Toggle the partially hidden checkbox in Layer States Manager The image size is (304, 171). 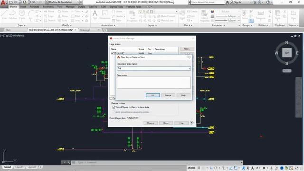pos(111,99)
